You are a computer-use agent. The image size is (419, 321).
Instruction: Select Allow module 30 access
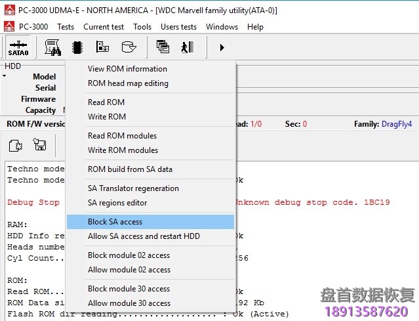tap(150, 303)
